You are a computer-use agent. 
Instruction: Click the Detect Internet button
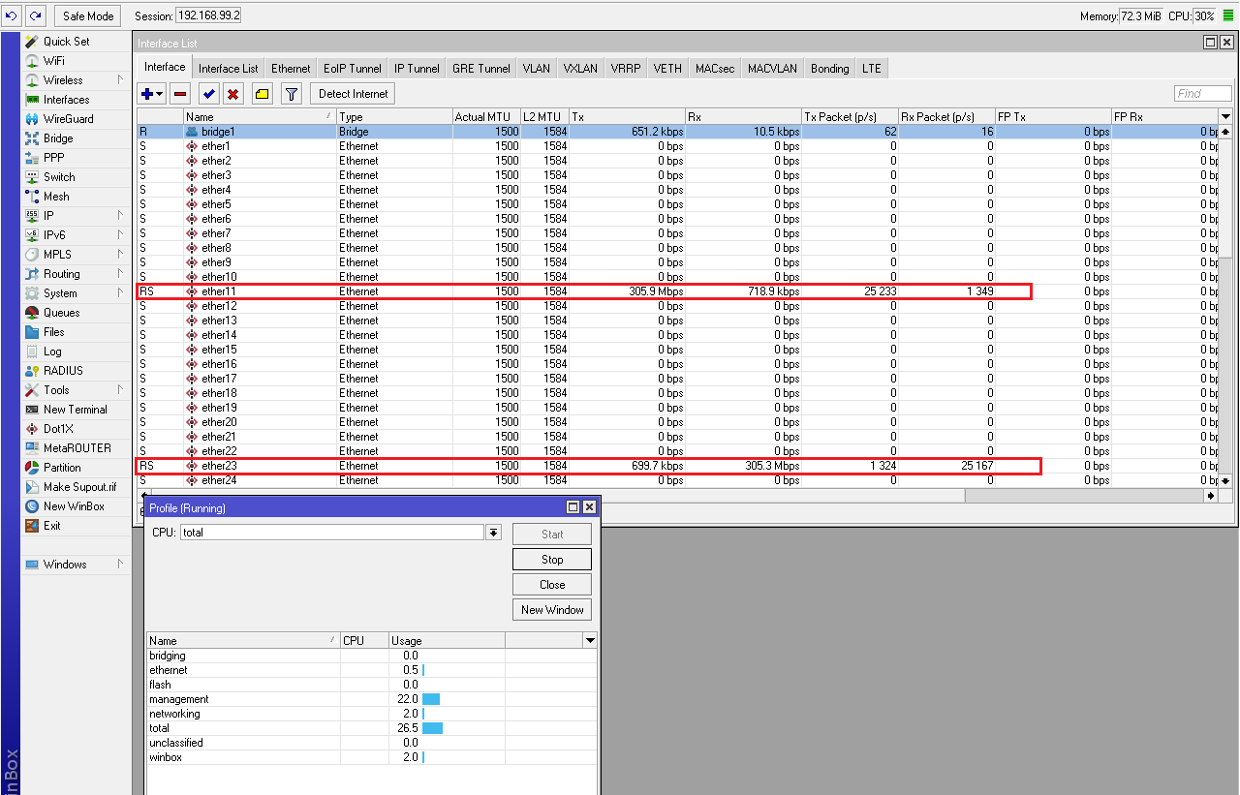352,93
